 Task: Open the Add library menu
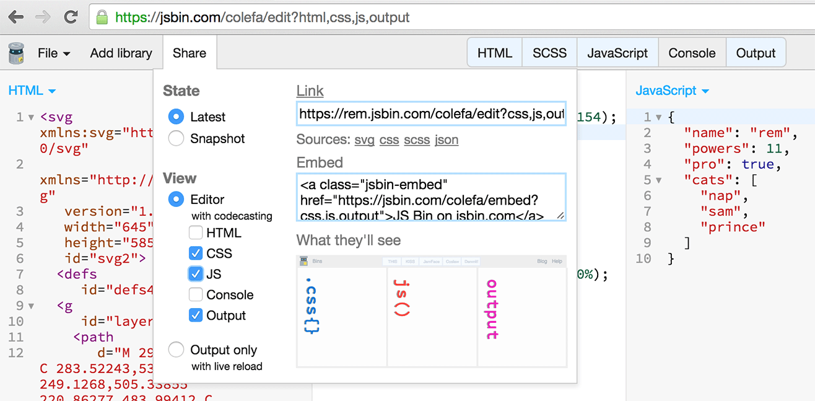pyautogui.click(x=121, y=53)
